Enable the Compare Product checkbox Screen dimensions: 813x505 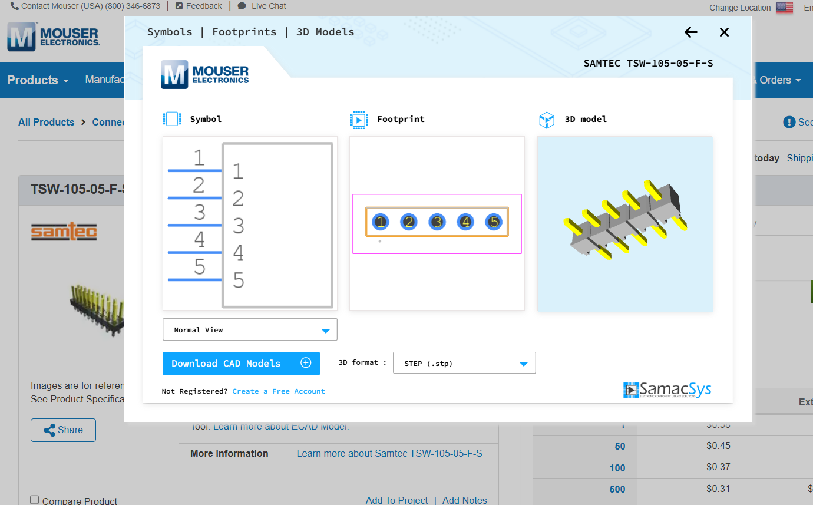(34, 499)
